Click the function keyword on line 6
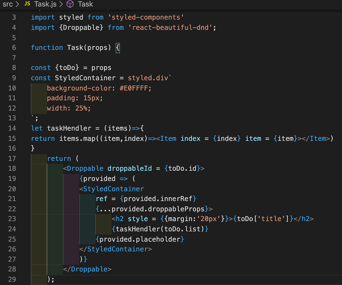342x285 pixels. 47,48
